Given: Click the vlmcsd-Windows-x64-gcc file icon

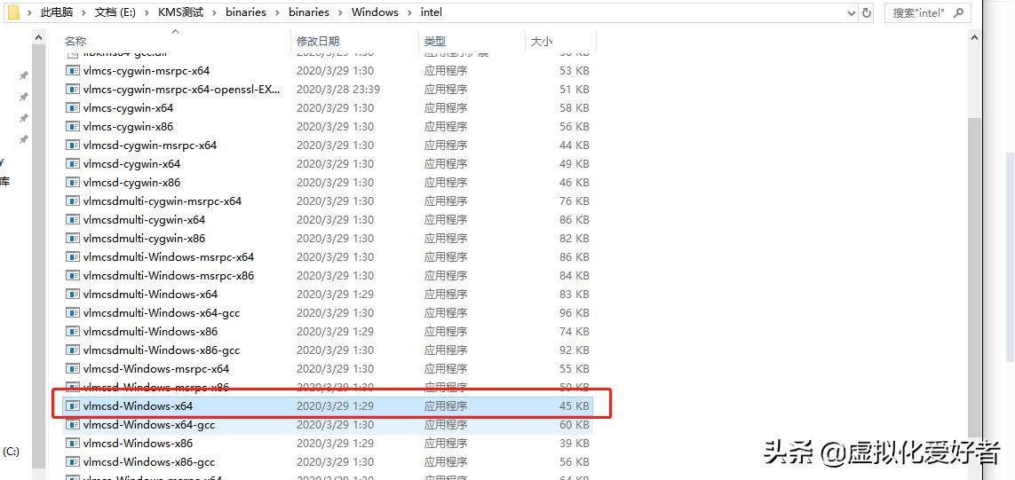Looking at the screenshot, I should point(73,425).
